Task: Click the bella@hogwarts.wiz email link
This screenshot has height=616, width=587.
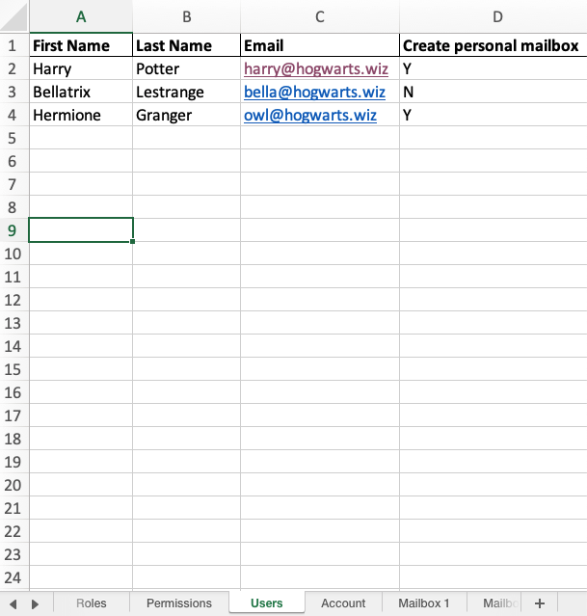Action: click(314, 93)
